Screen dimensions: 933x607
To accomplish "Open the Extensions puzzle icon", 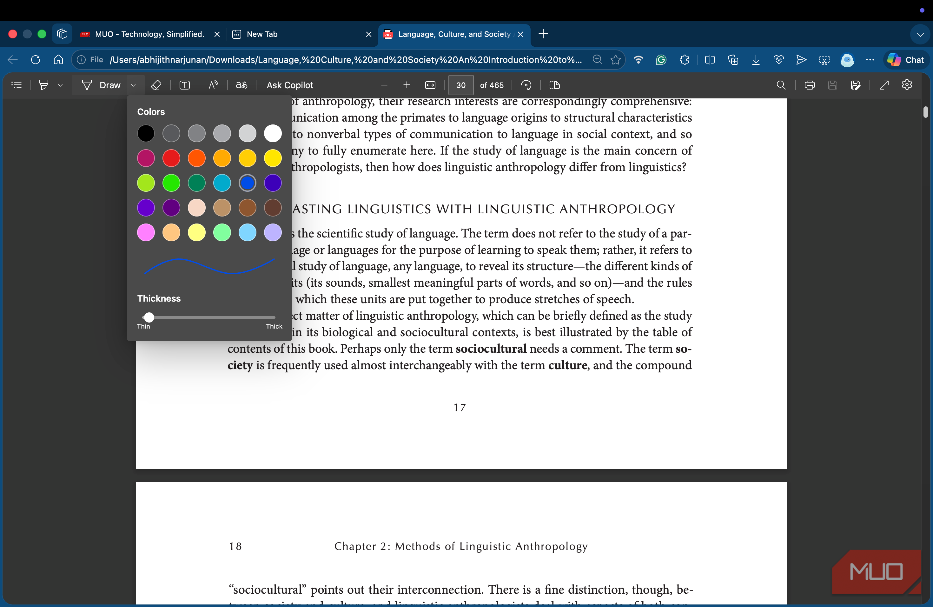I will click(685, 60).
